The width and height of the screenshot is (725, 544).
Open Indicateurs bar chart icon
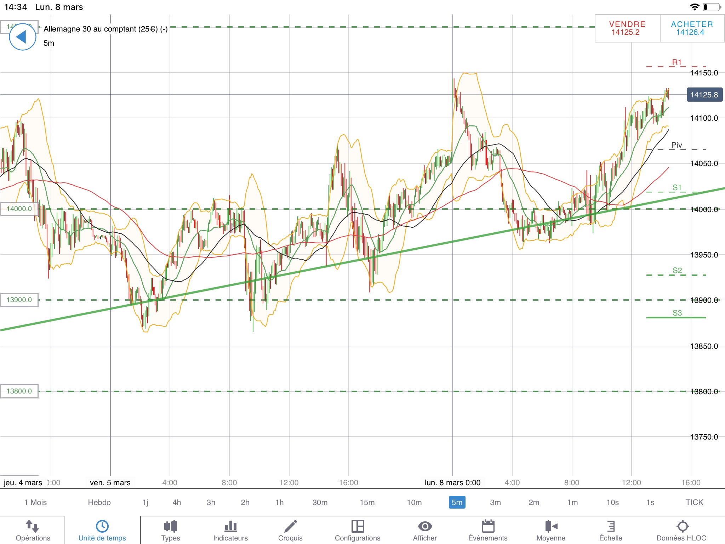coord(230,526)
